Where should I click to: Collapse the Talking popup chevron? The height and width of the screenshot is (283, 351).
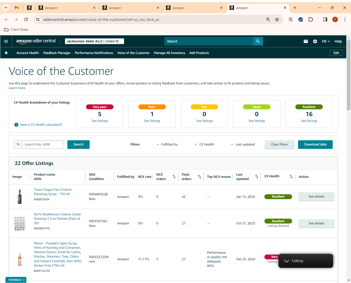click(x=287, y=261)
